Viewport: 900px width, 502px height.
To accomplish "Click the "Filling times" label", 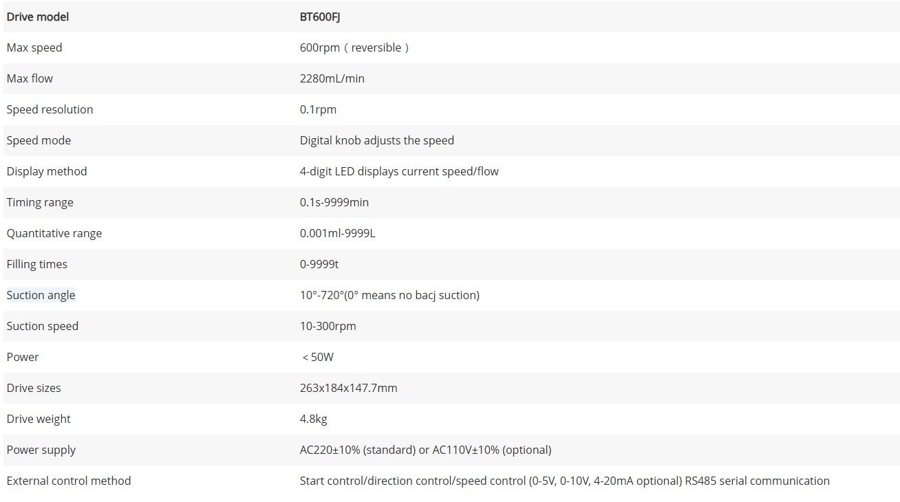I will point(37,264).
